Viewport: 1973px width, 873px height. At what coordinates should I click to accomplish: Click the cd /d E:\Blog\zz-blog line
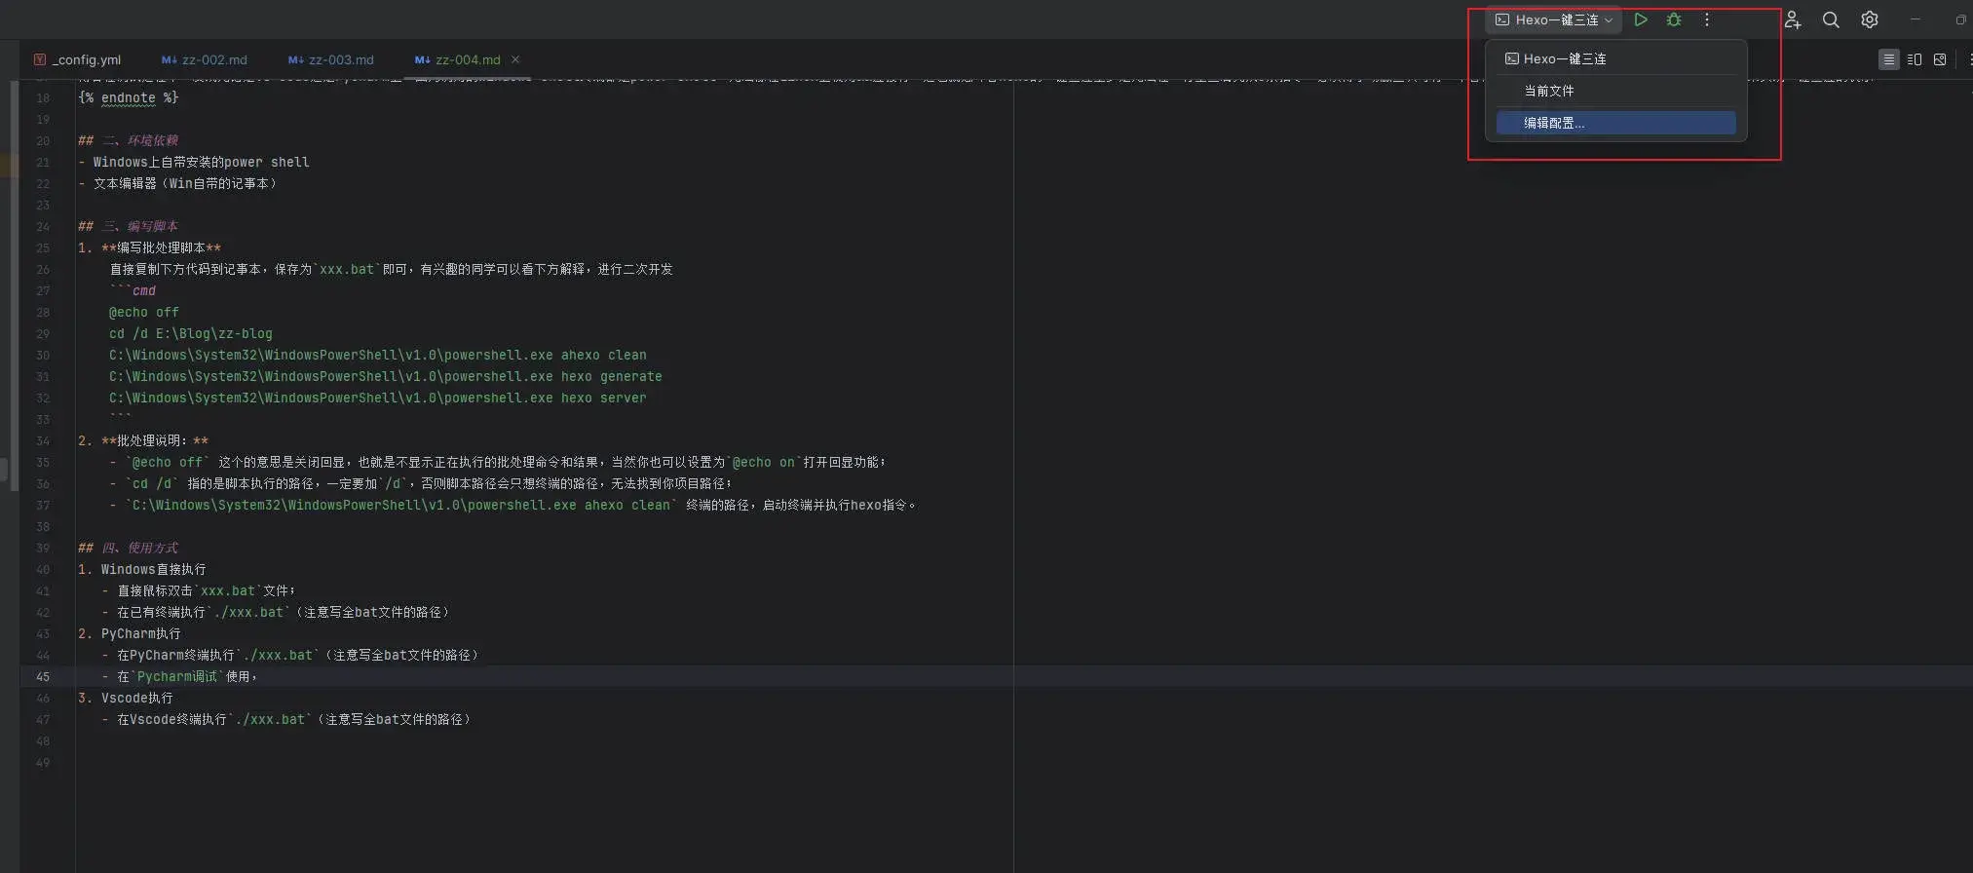(191, 333)
